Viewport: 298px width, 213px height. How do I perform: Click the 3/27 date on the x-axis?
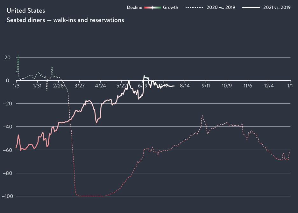[x=79, y=86]
